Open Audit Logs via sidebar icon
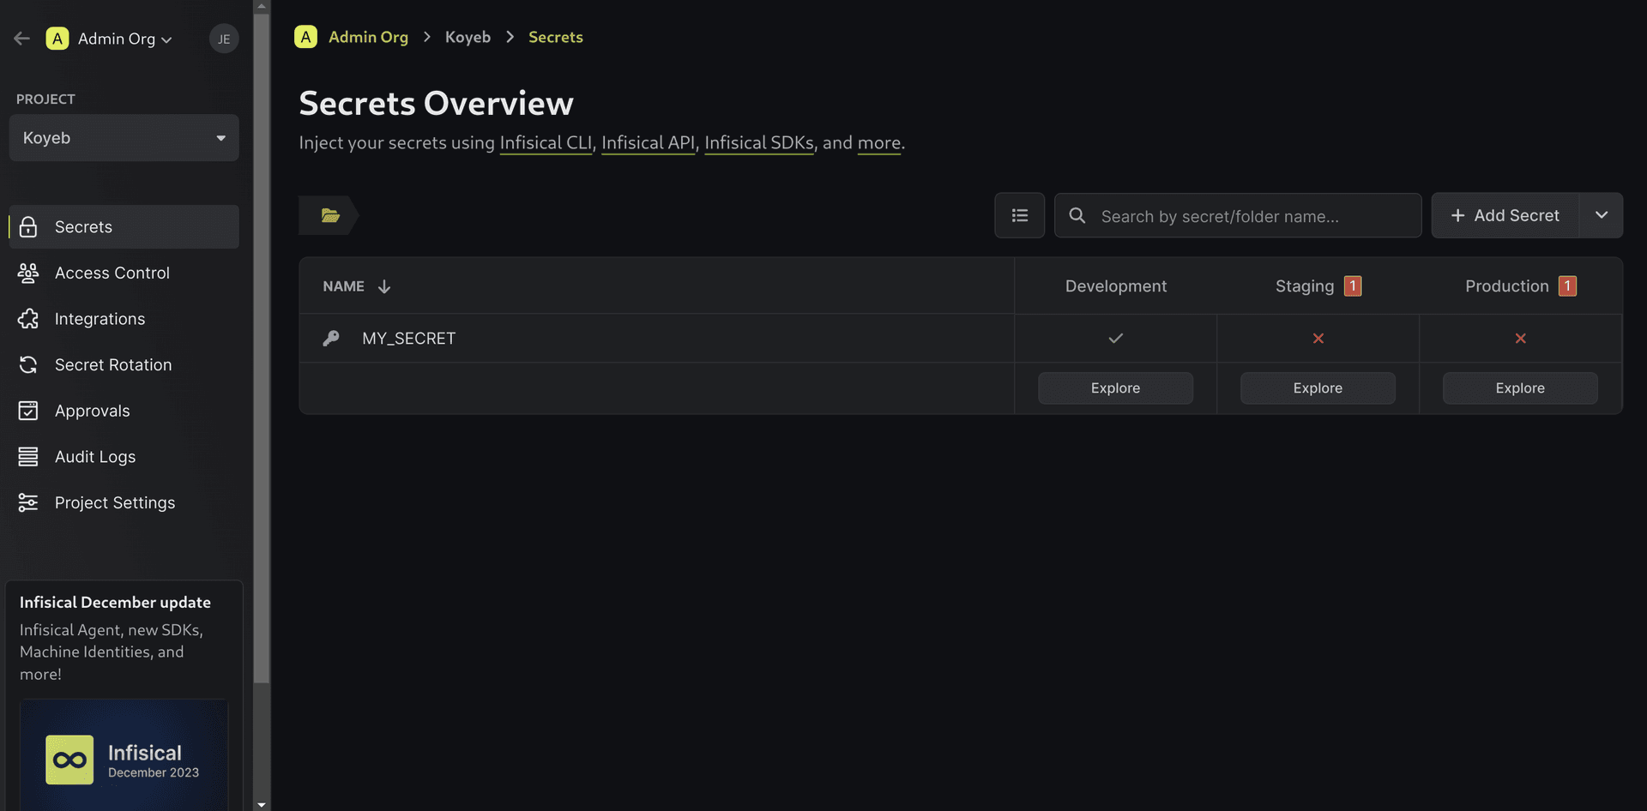 tap(28, 456)
